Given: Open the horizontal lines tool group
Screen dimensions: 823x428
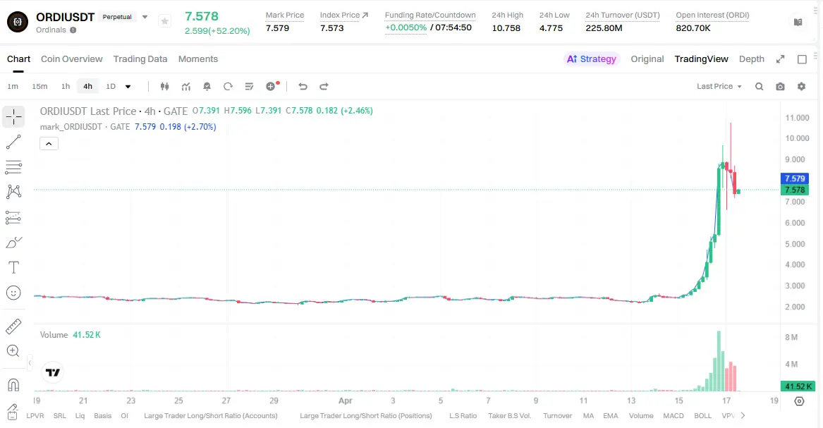Looking at the screenshot, I should pos(13,167).
